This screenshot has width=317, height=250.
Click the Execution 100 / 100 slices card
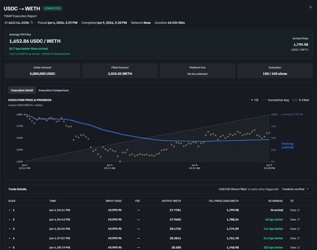coord(275,71)
